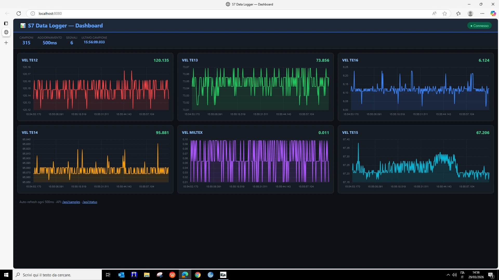Click the Auto-refresh ogni 500ms footer text
Viewport: 499px width, 280px height.
37,202
